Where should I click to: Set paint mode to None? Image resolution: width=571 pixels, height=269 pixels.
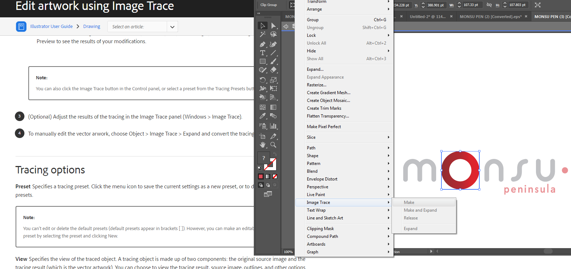pyautogui.click(x=275, y=176)
